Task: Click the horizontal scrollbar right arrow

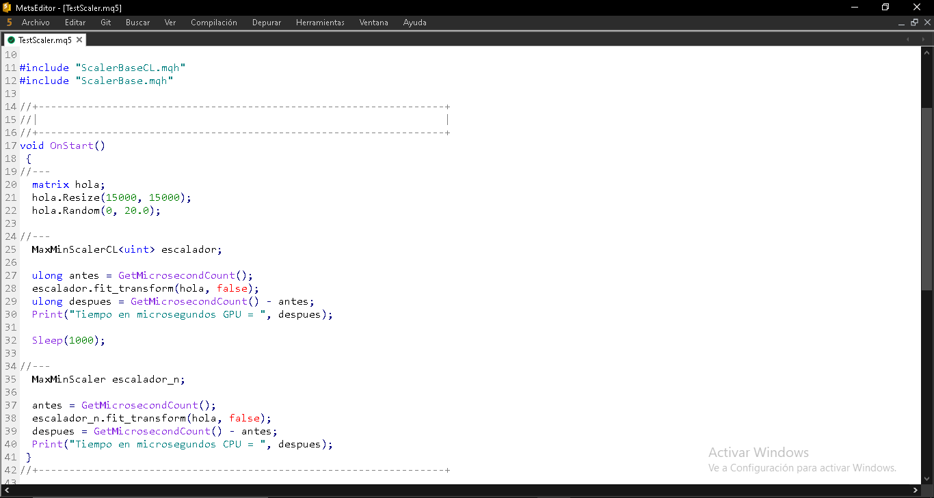Action: coord(916,490)
